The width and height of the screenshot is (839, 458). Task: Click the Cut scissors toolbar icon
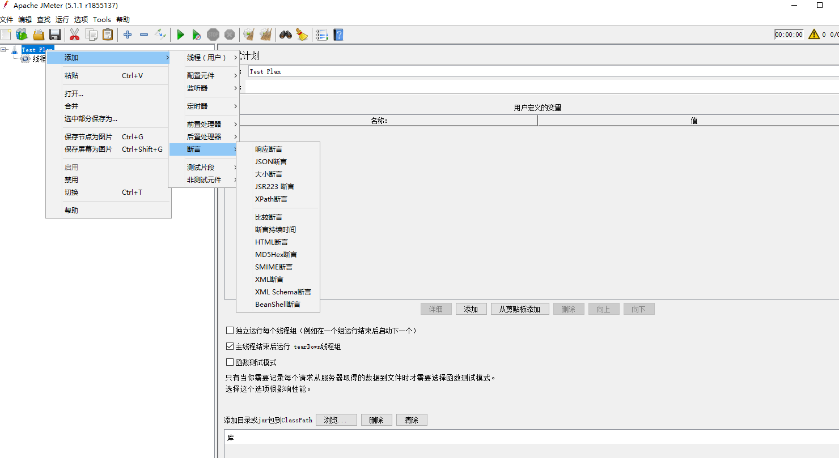tap(74, 35)
